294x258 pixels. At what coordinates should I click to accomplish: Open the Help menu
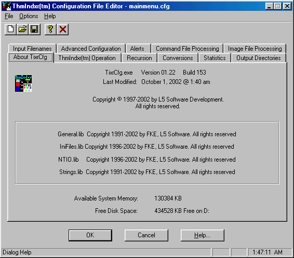point(50,16)
